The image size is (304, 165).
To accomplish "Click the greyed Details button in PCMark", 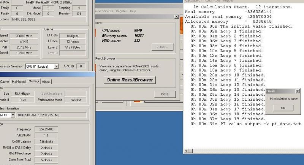I will point(162,47).
